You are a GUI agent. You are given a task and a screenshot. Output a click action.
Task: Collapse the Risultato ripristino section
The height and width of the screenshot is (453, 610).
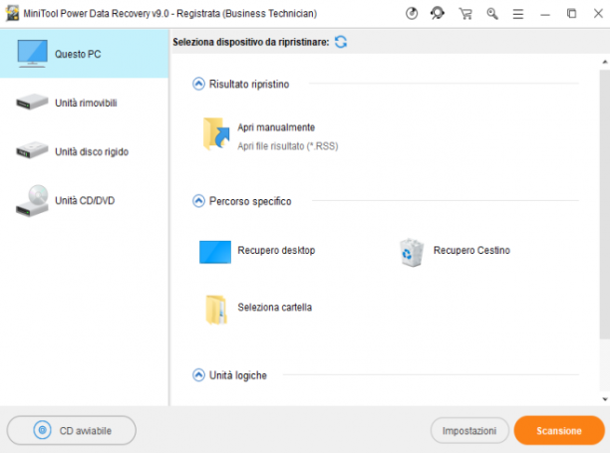click(198, 84)
